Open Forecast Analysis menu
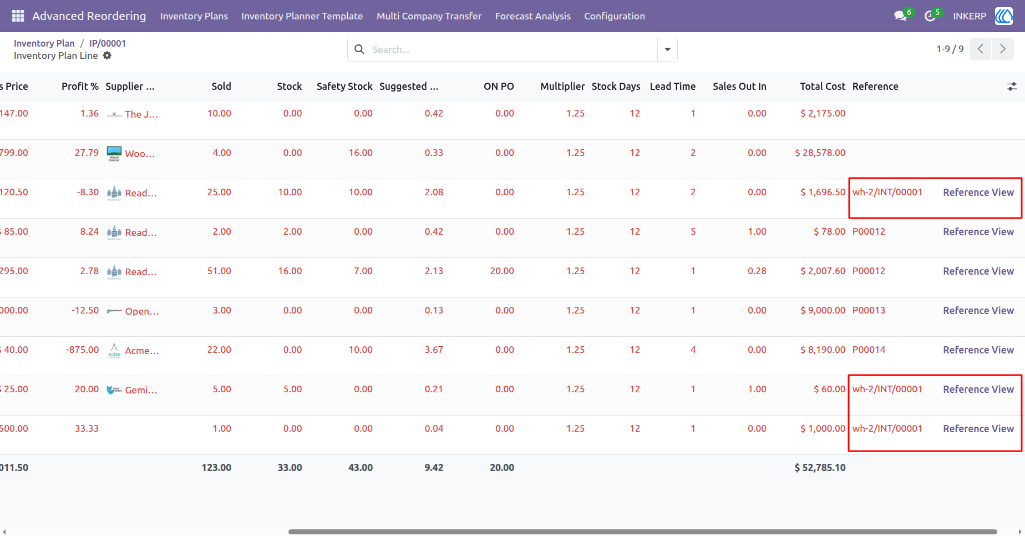 [x=532, y=16]
